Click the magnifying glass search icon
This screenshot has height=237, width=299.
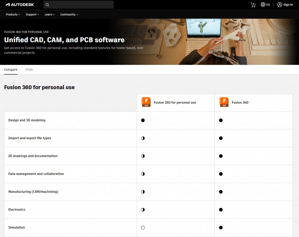pos(47,5)
